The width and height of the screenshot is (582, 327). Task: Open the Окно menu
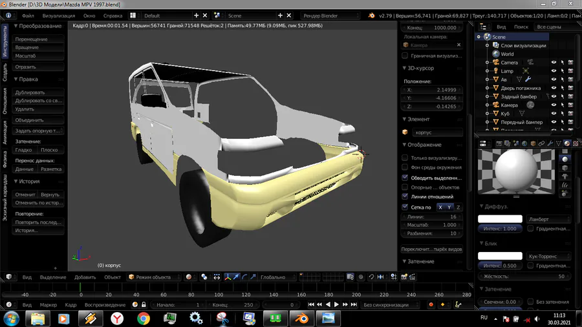click(89, 16)
